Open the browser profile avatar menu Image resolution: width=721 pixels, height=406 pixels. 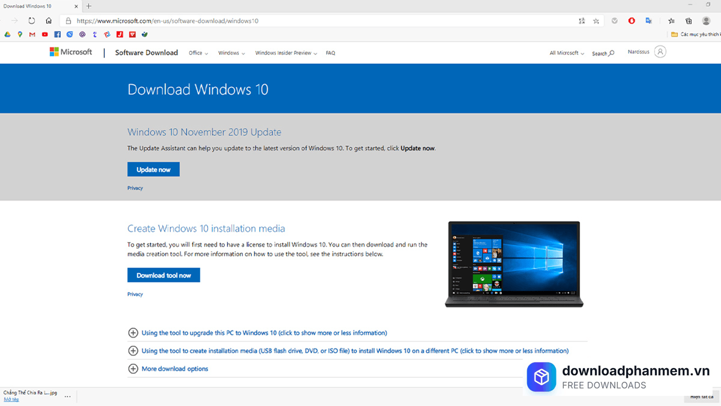click(x=706, y=20)
